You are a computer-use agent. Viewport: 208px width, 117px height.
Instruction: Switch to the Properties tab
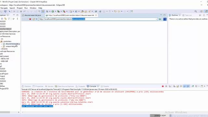coord(38,86)
